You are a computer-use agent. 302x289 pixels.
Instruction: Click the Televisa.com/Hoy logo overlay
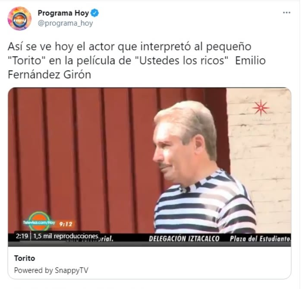tap(39, 222)
